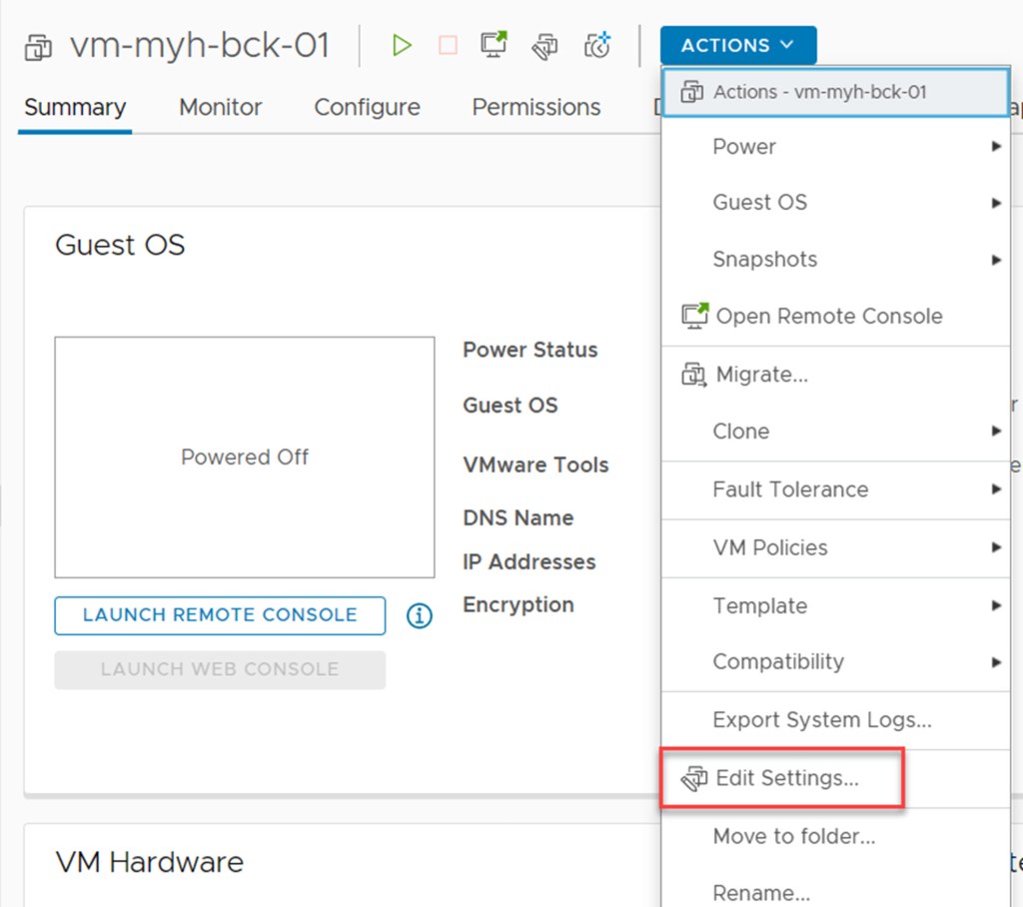Viewport: 1023px width, 907px height.
Task: Click the info icon beside Launch Remote Console
Action: pos(420,616)
